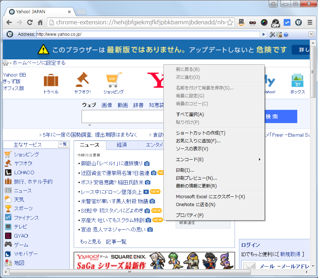Open the Yahoo! BB link

coord(14,75)
